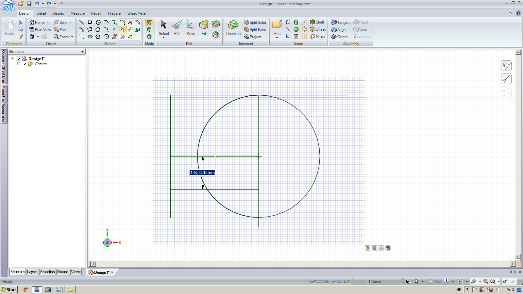The height and width of the screenshot is (294, 523).
Task: Open the Detail ribbon tab
Action: coord(41,13)
